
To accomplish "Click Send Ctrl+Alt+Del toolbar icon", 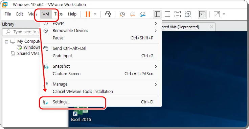I will click(x=108, y=14).
